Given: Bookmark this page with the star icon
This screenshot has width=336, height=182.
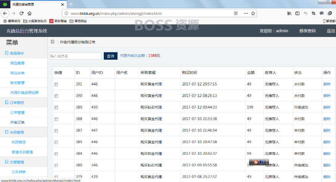Looking at the screenshot, I should click(253, 13).
